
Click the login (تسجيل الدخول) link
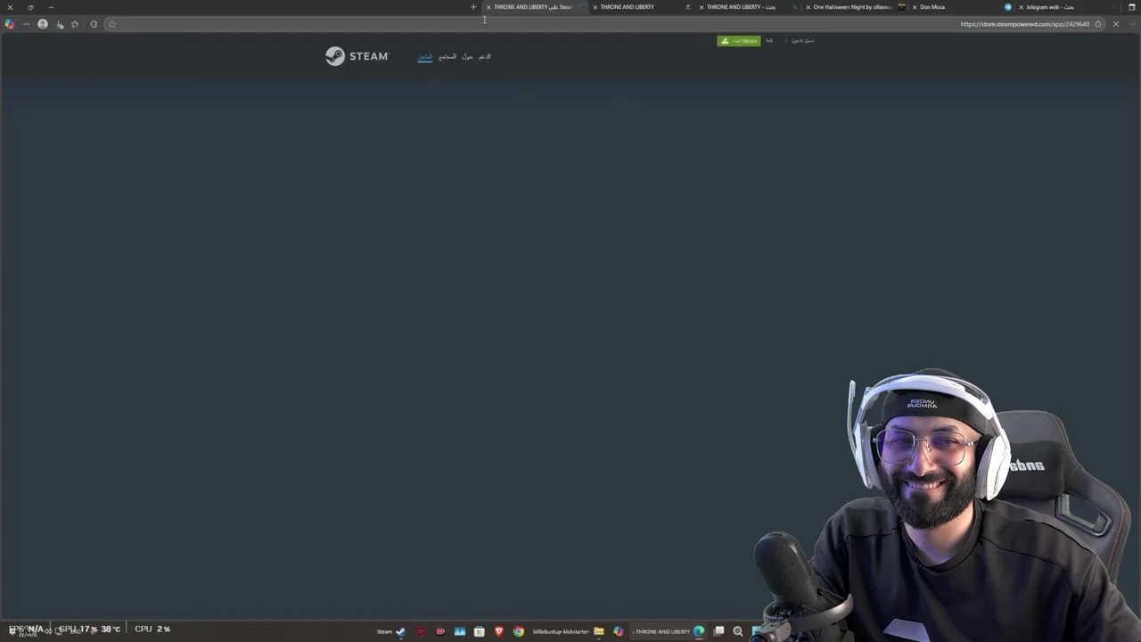pyautogui.click(x=802, y=41)
